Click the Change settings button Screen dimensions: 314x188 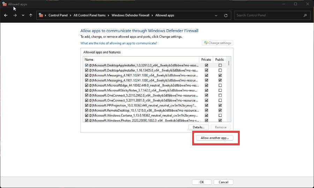click(217, 43)
